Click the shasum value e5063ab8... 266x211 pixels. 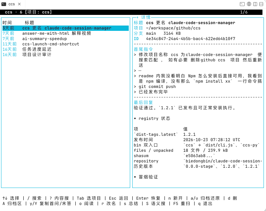coord(199,156)
